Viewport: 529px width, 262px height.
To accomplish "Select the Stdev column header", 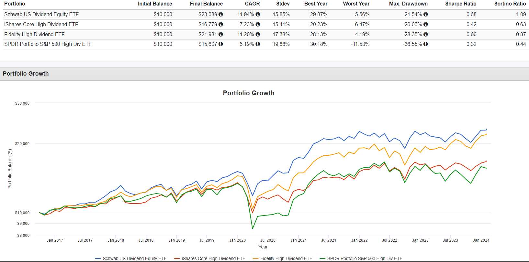I will (x=283, y=4).
